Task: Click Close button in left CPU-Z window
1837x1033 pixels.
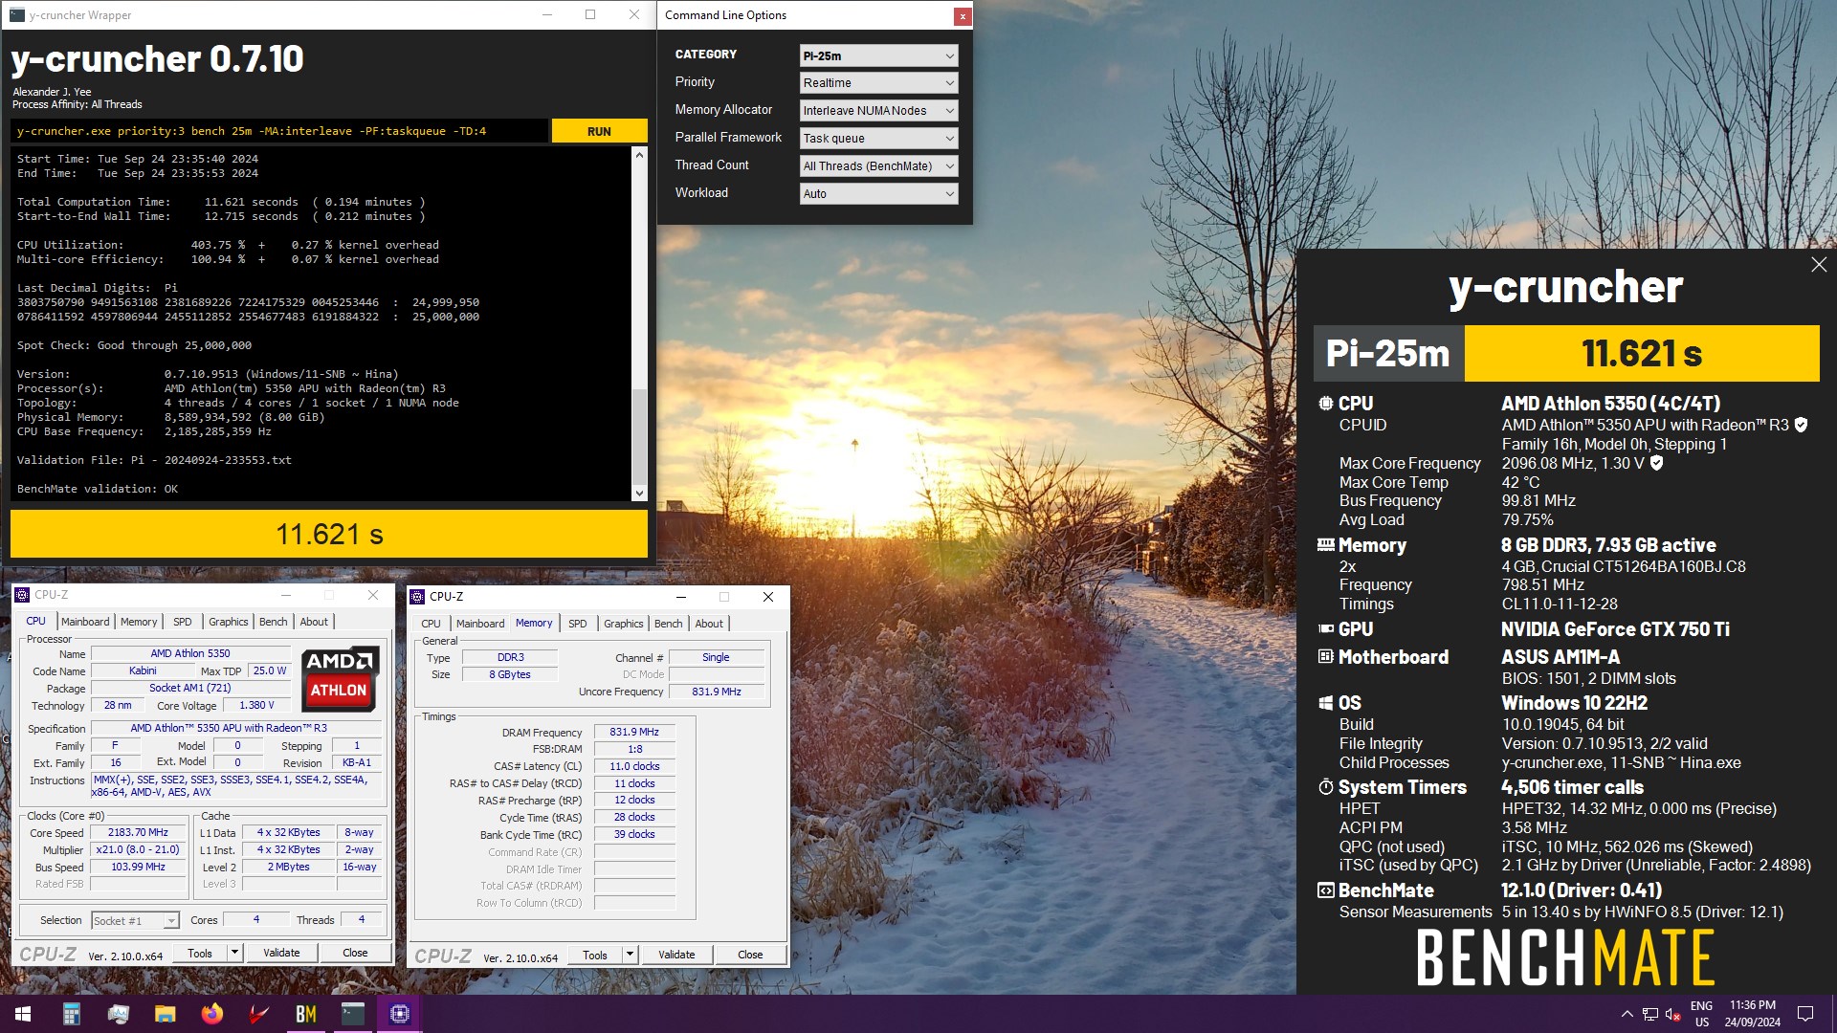Action: (355, 954)
